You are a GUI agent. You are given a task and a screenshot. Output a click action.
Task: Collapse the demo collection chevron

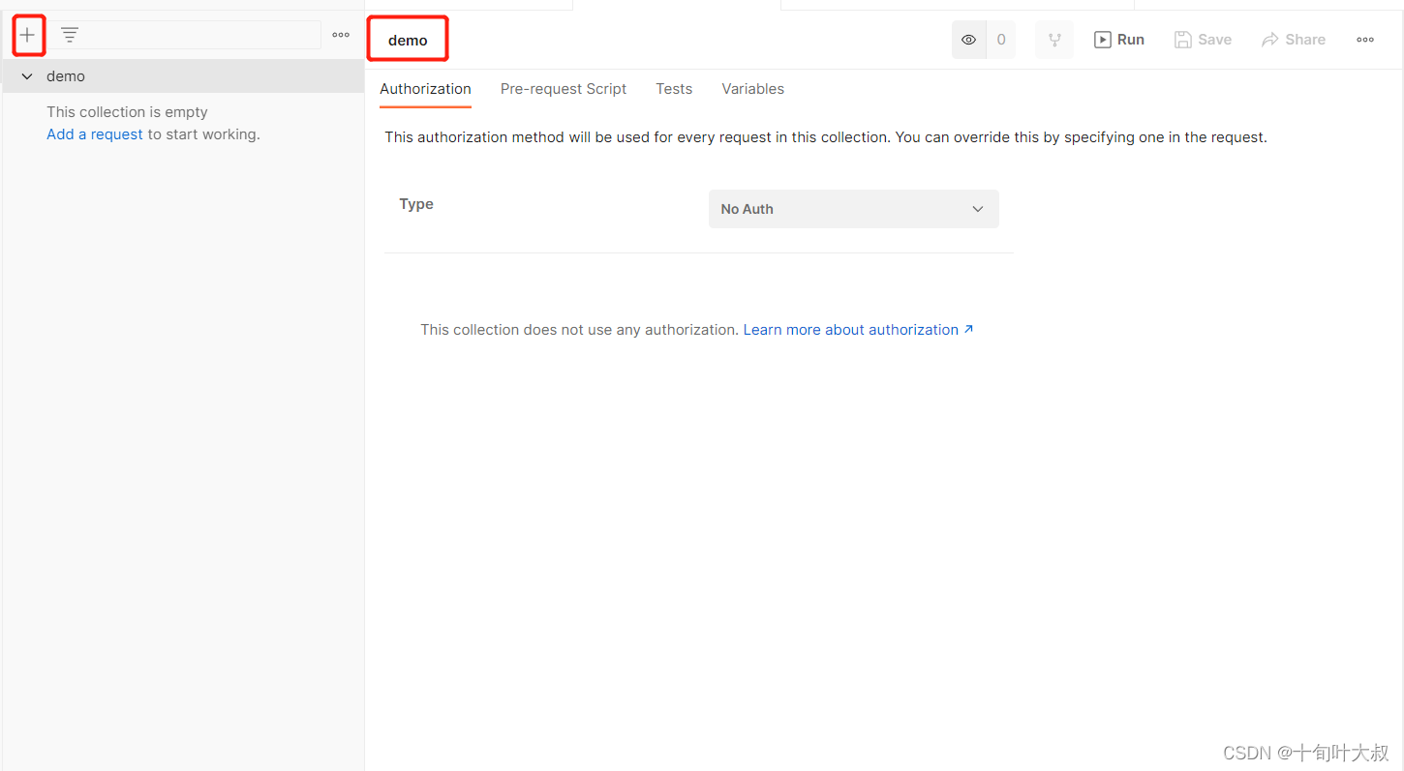pos(27,76)
